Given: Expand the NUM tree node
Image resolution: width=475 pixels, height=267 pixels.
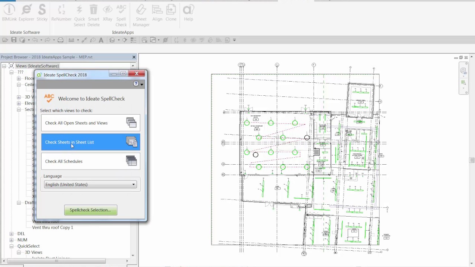Looking at the screenshot, I should tap(12, 240).
